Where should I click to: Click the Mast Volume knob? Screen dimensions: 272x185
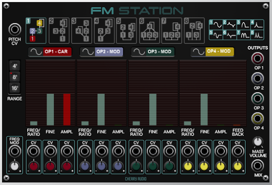(x=258, y=142)
